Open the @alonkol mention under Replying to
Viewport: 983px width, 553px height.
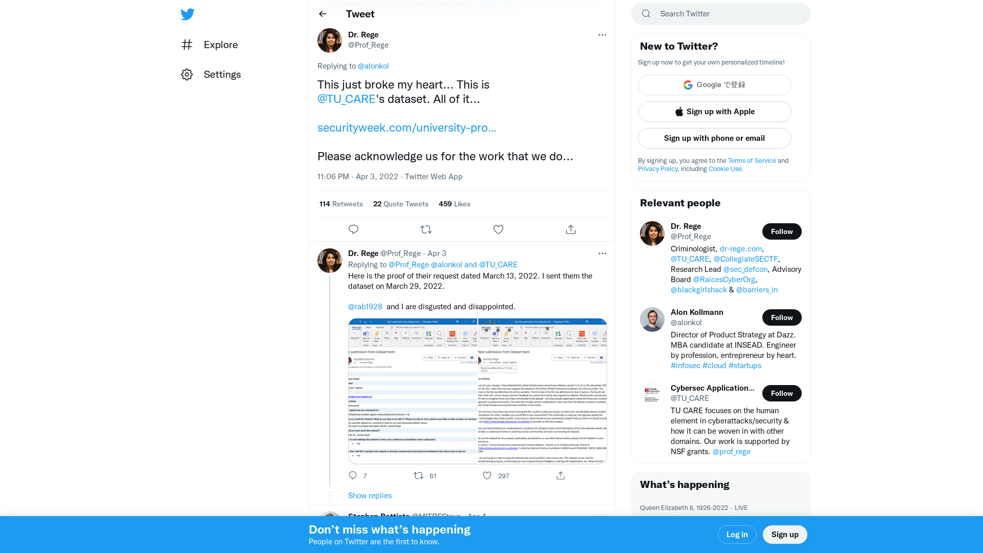[x=373, y=66]
